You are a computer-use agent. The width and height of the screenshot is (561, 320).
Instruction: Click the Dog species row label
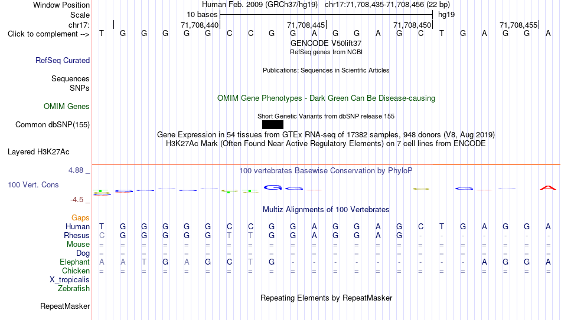83,253
